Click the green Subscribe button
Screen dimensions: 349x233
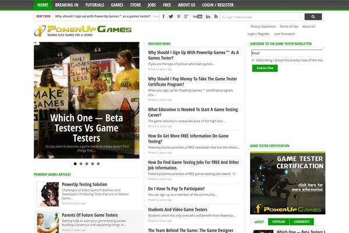point(265,68)
